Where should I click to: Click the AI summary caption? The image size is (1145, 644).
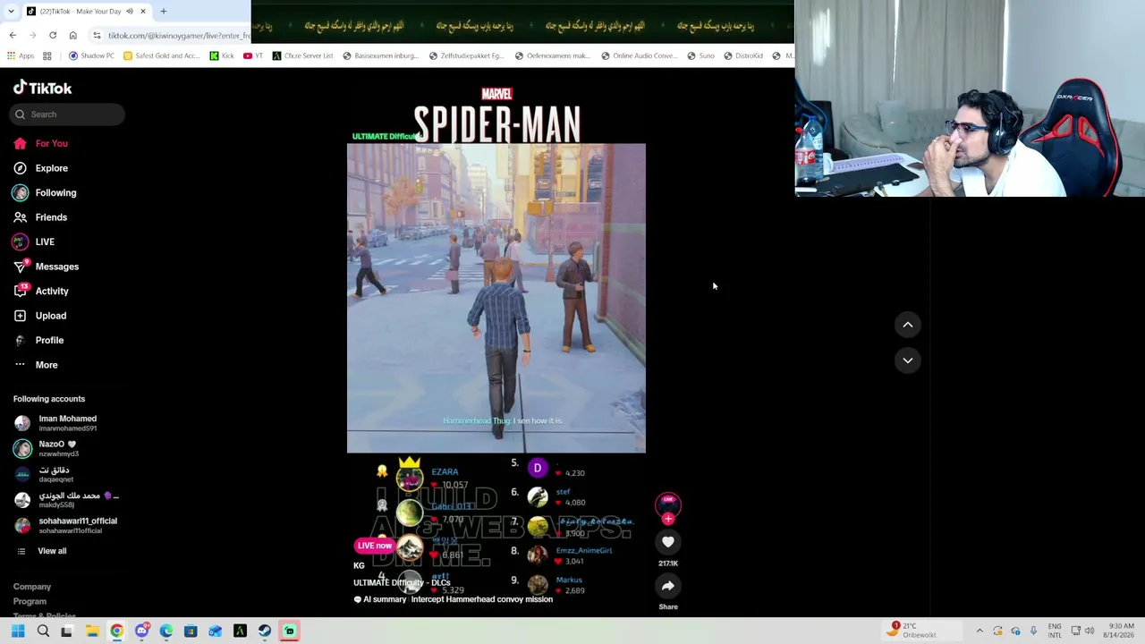tap(454, 599)
